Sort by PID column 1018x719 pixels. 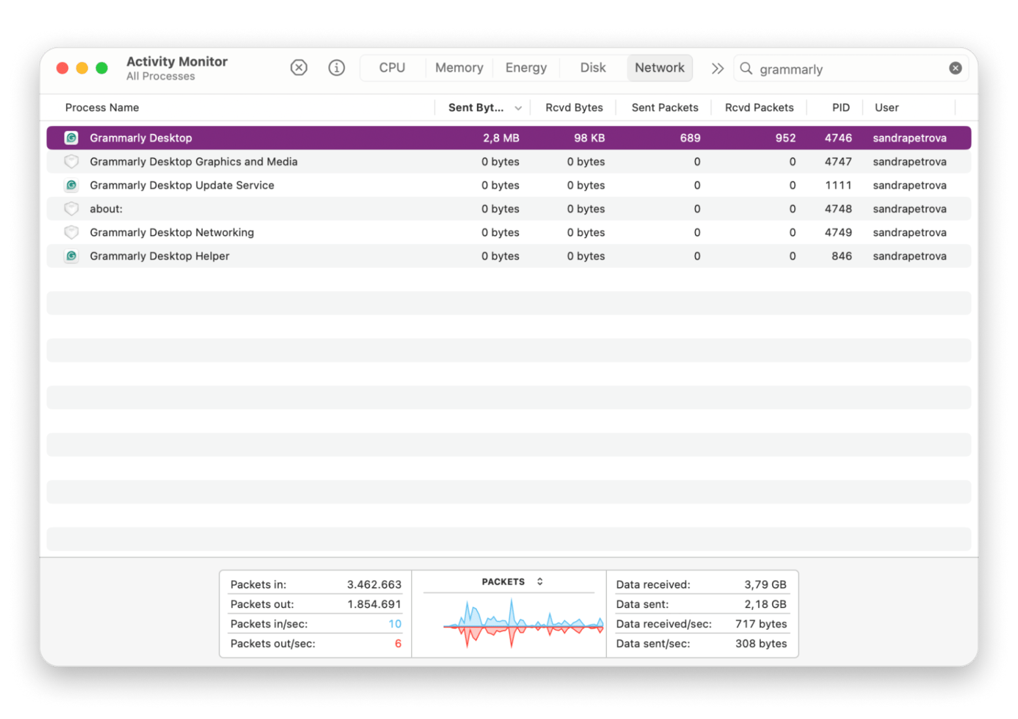pyautogui.click(x=841, y=108)
